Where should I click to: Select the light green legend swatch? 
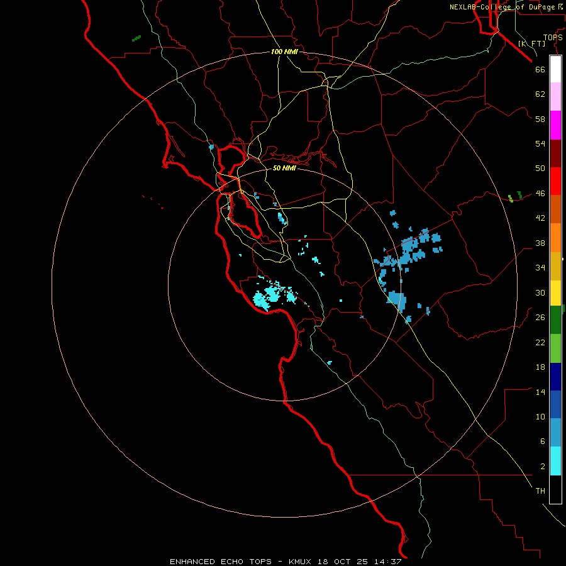(555, 348)
